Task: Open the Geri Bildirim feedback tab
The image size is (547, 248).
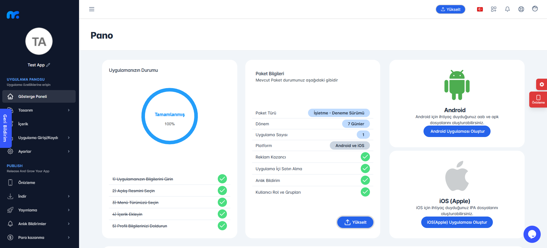Action: (5, 128)
